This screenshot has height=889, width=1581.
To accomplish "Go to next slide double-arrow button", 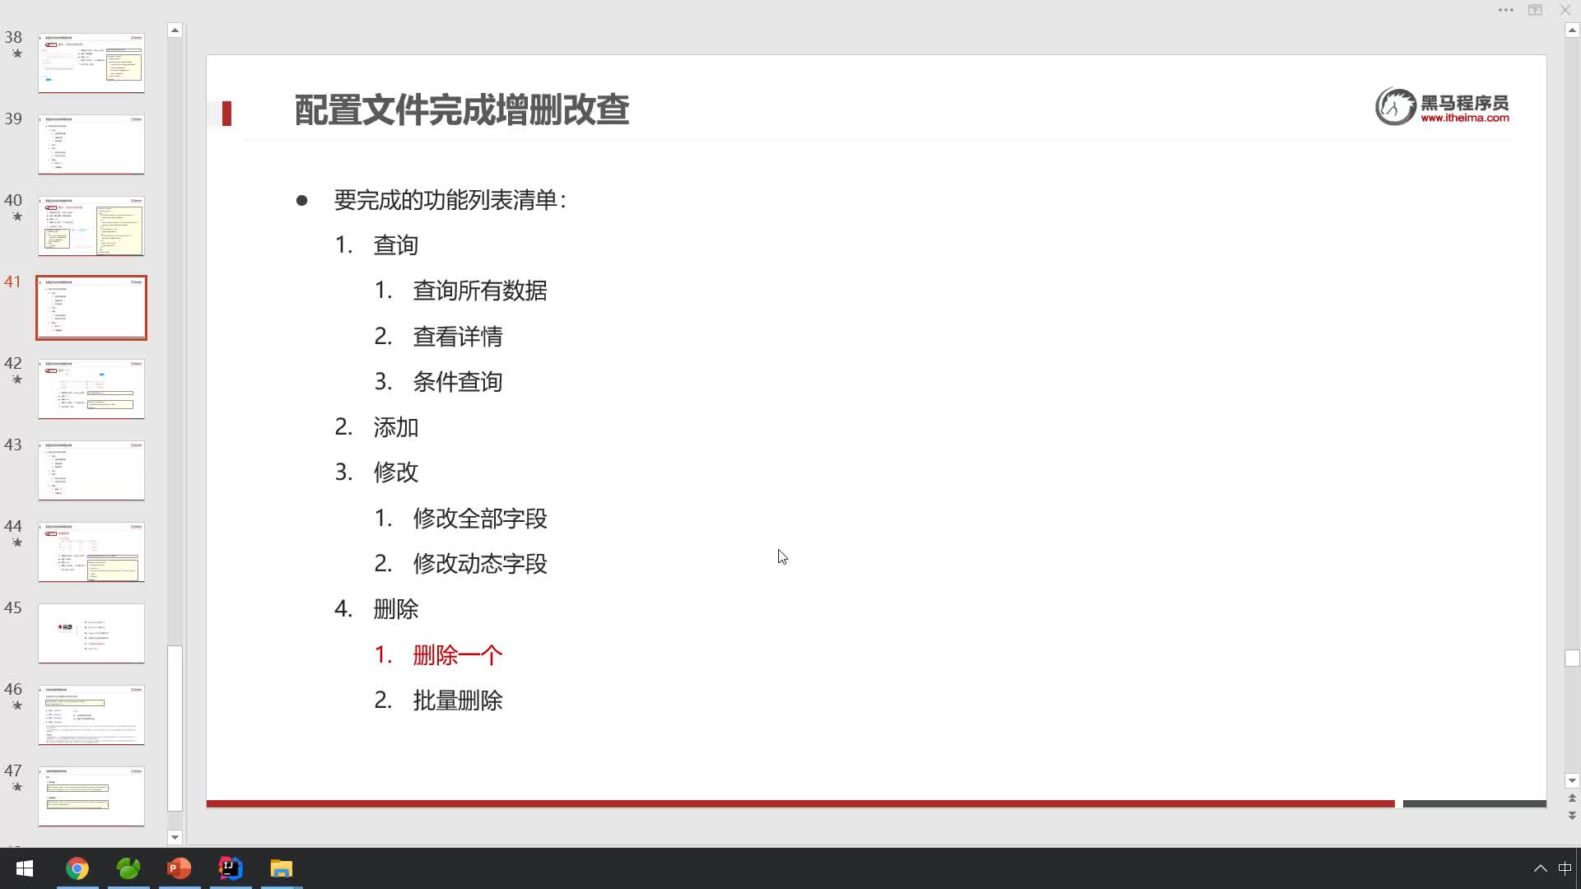I will pos(1572,816).
